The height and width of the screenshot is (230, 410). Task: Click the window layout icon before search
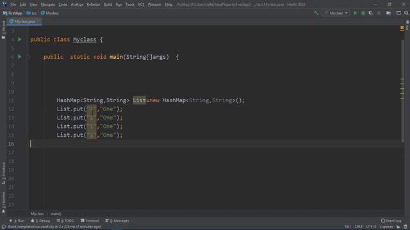click(398, 13)
